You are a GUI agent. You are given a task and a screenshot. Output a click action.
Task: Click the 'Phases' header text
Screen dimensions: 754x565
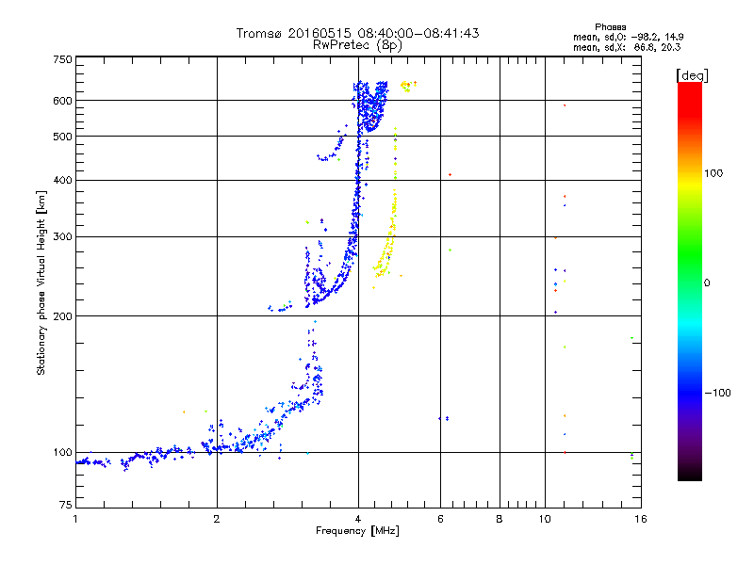(x=610, y=27)
